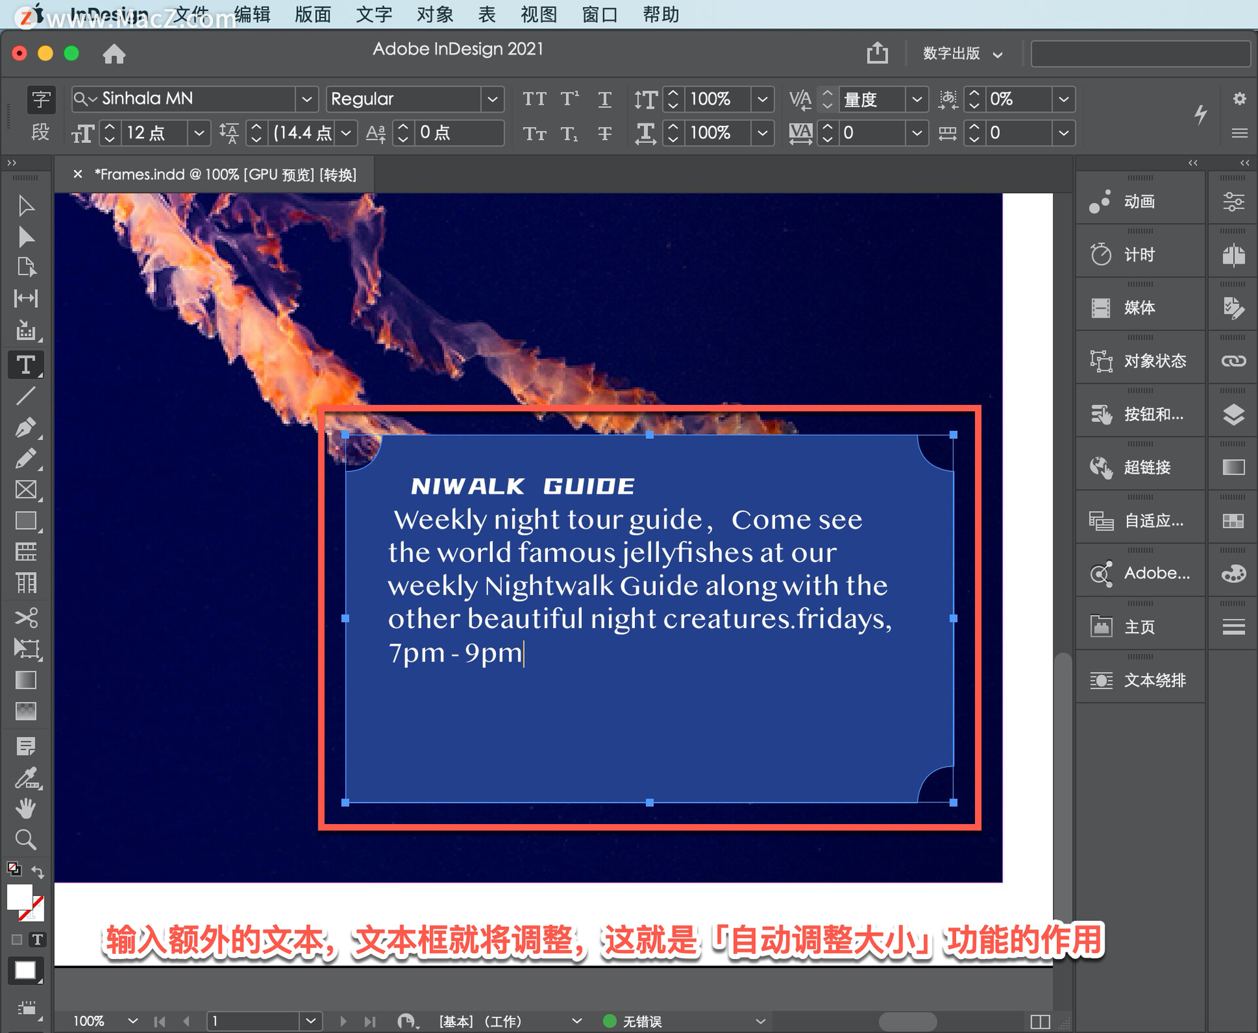Select the Pen tool
Screen dimensions: 1258x1033
(x=26, y=427)
